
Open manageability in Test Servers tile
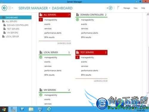(87, 57)
